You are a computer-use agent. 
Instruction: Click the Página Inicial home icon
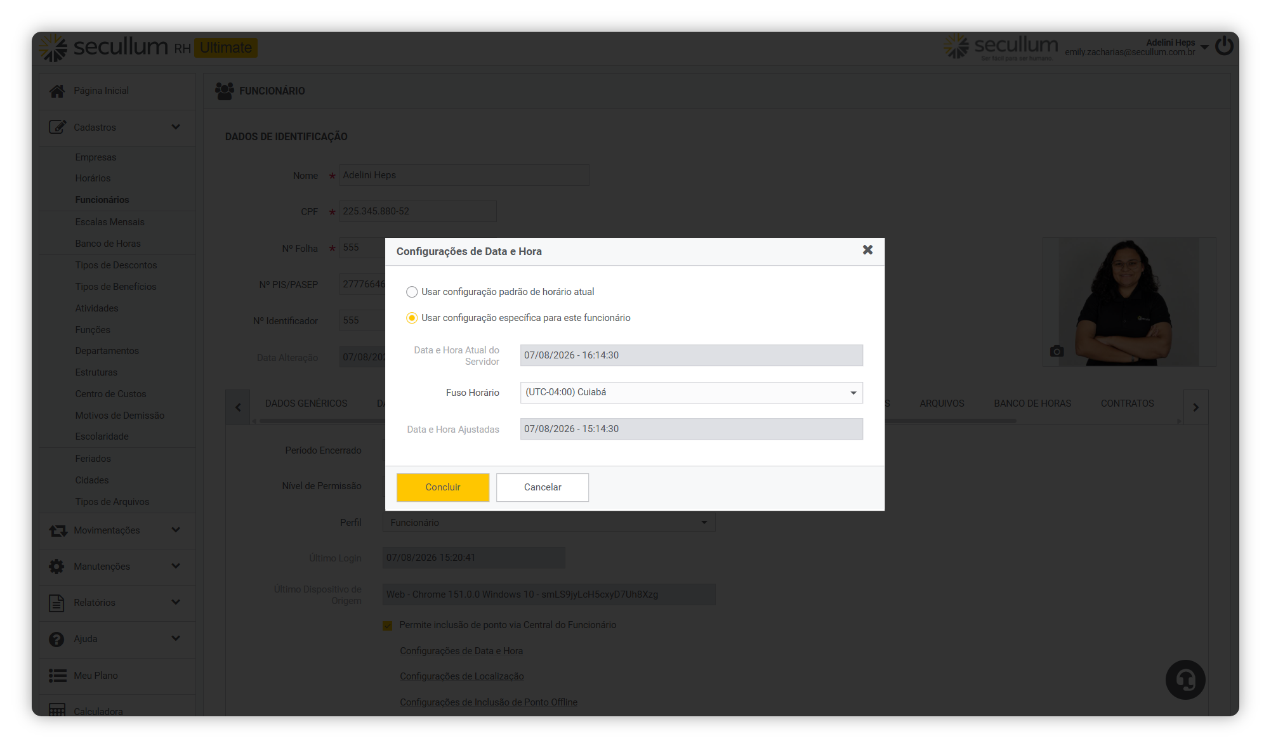click(x=57, y=91)
